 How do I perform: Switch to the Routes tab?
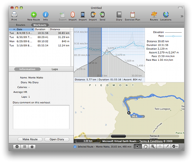tap(20, 25)
